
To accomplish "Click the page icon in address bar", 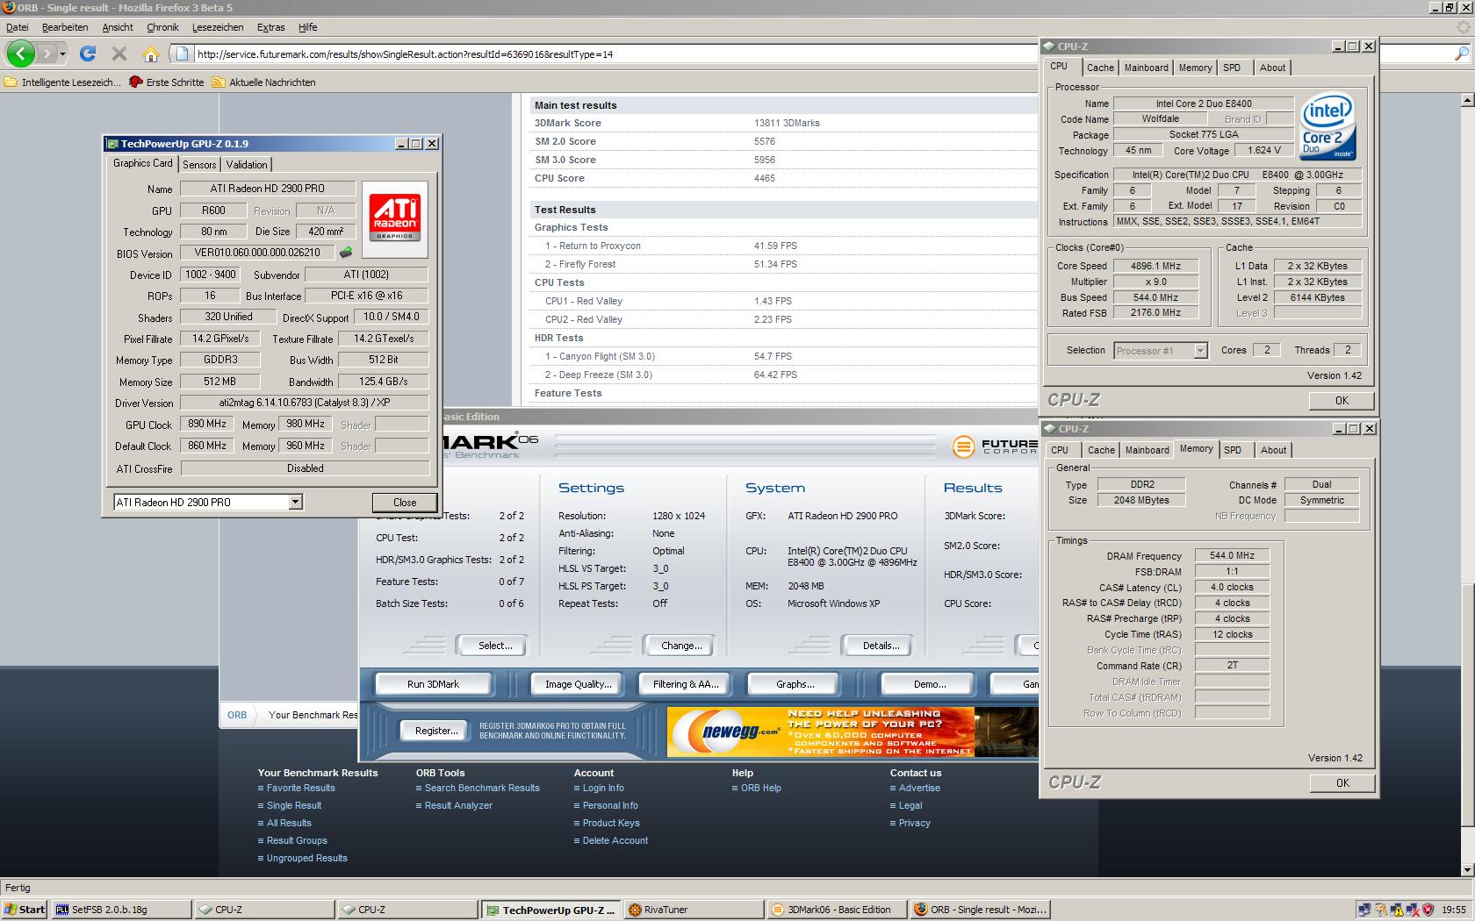I will [182, 54].
